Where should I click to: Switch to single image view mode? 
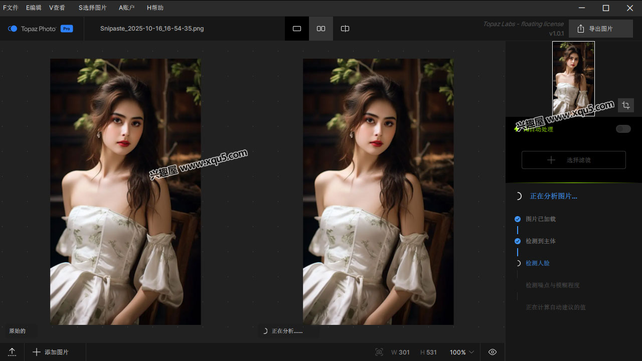coord(297,29)
